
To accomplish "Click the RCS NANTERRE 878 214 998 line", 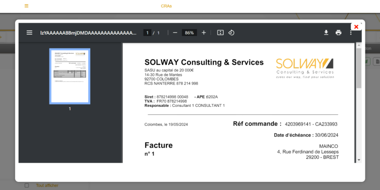I will pyautogui.click(x=171, y=84).
